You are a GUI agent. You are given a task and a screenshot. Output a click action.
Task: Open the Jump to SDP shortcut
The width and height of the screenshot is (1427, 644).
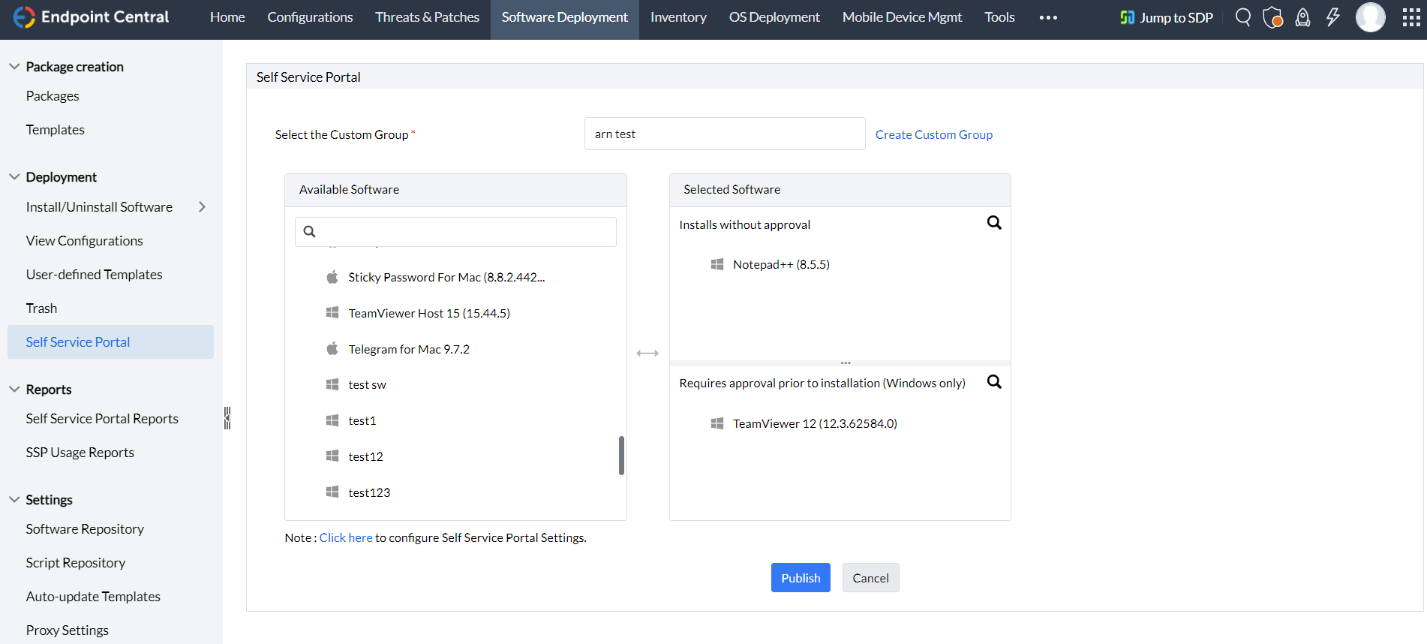(x=1167, y=17)
